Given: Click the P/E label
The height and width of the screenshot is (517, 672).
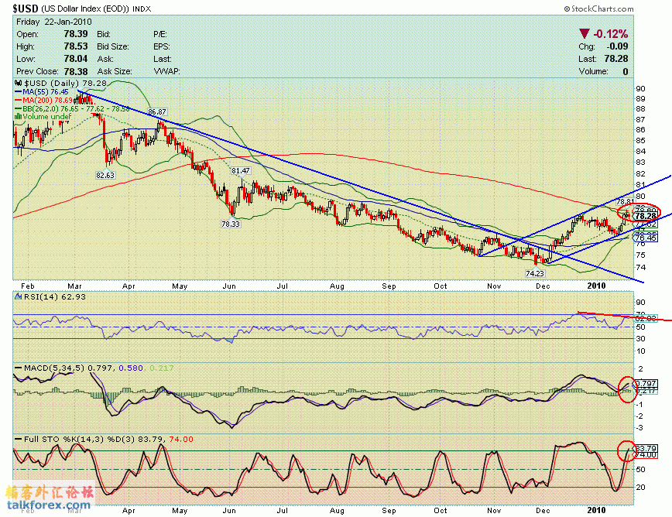Looking at the screenshot, I should click(160, 34).
